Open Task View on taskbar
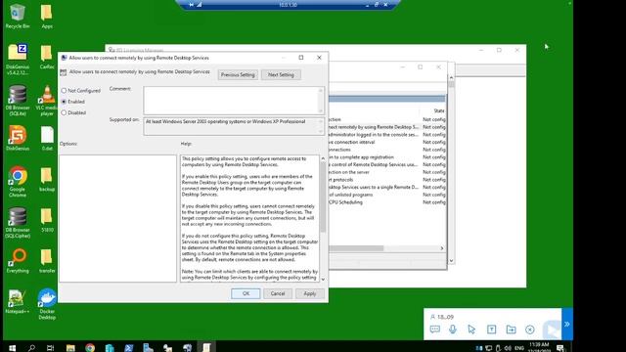Viewport: 626px width, 352px height. pyautogui.click(x=50, y=348)
